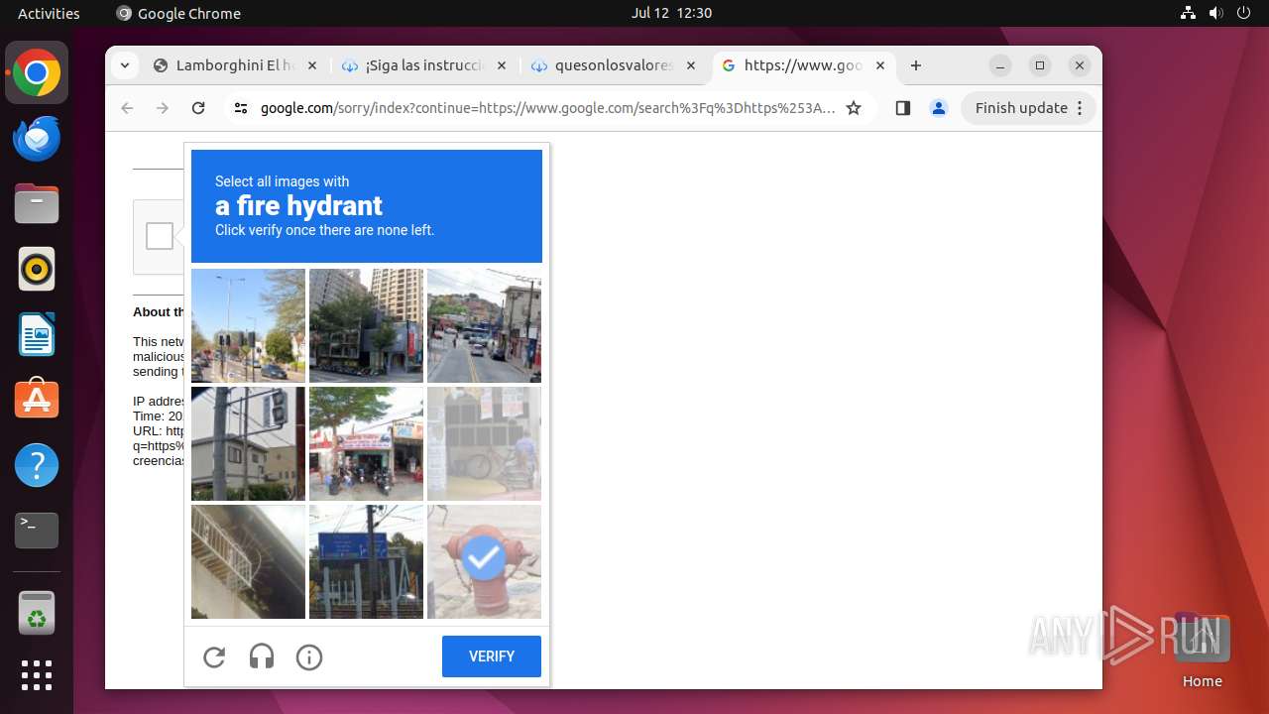The image size is (1269, 714).
Task: Open captcha help info icon
Action: (x=309, y=656)
